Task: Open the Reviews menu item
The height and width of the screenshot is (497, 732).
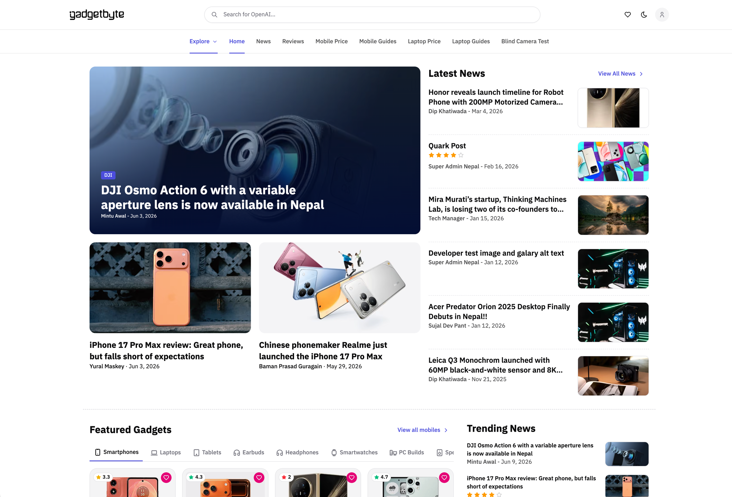Action: (293, 41)
